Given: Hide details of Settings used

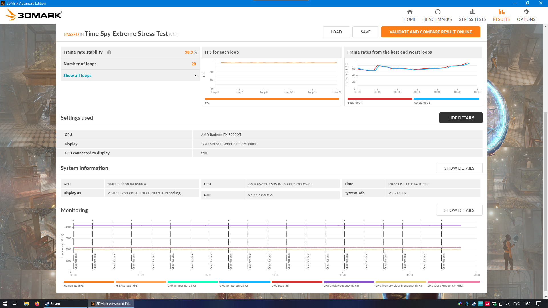Looking at the screenshot, I should (x=460, y=118).
